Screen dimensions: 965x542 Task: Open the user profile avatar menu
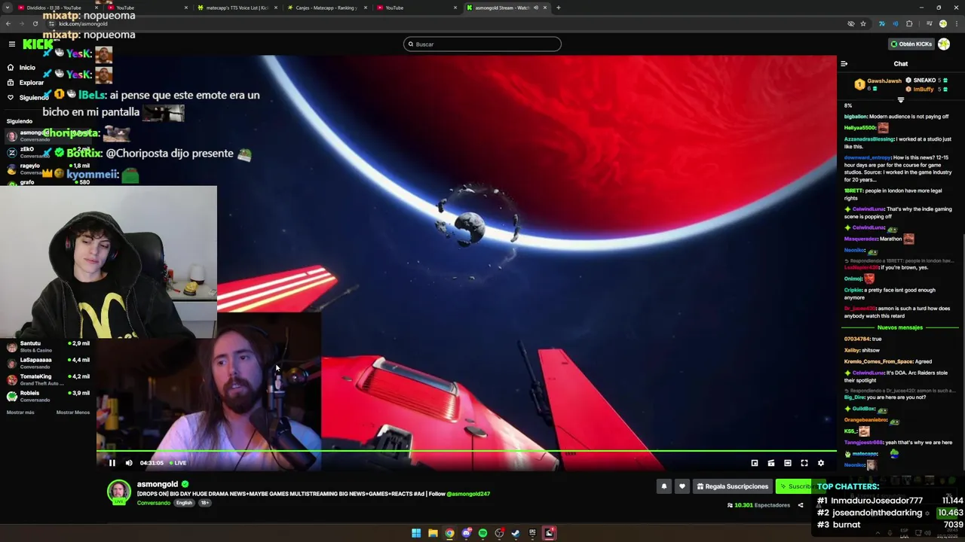944,44
